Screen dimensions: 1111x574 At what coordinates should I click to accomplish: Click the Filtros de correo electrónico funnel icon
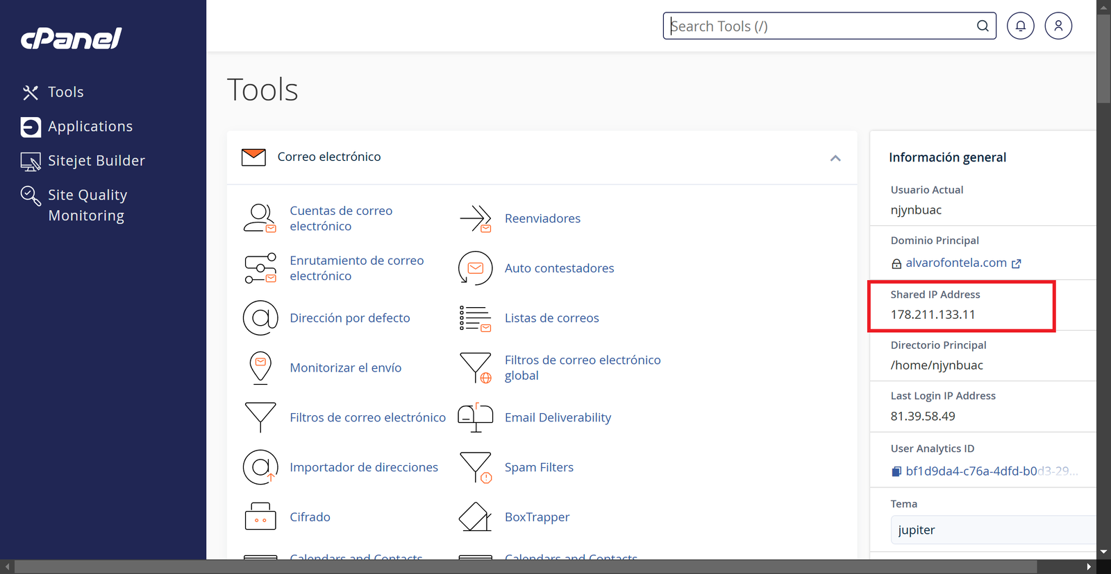point(260,417)
